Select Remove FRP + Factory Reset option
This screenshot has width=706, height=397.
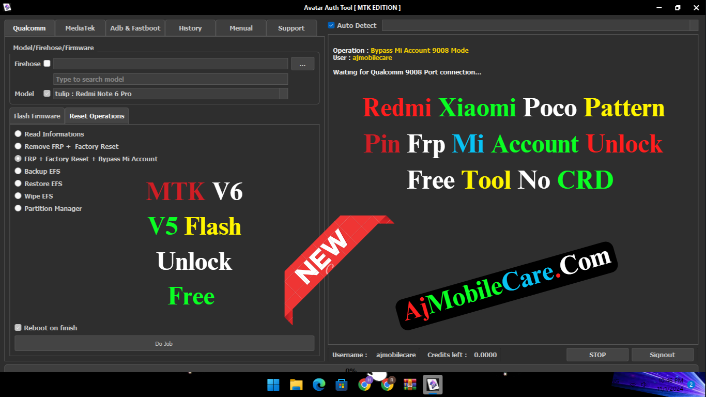click(x=18, y=146)
